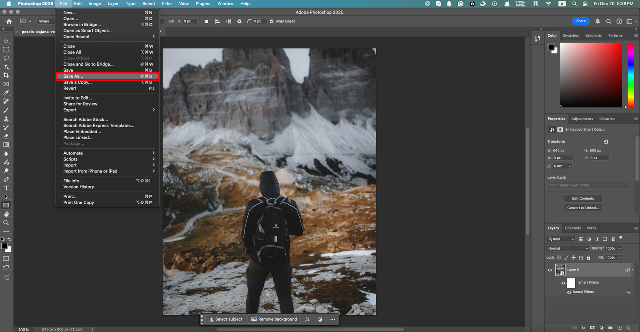Create a new layer group
Image resolution: width=640 pixels, height=332 pixels.
(611, 328)
